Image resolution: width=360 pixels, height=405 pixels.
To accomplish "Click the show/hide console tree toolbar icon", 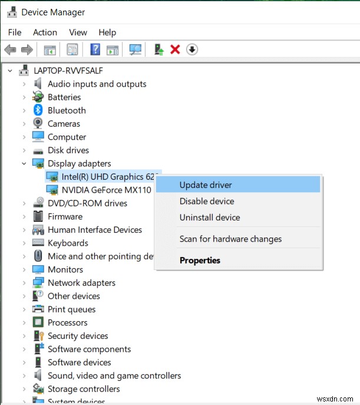I will [50, 50].
